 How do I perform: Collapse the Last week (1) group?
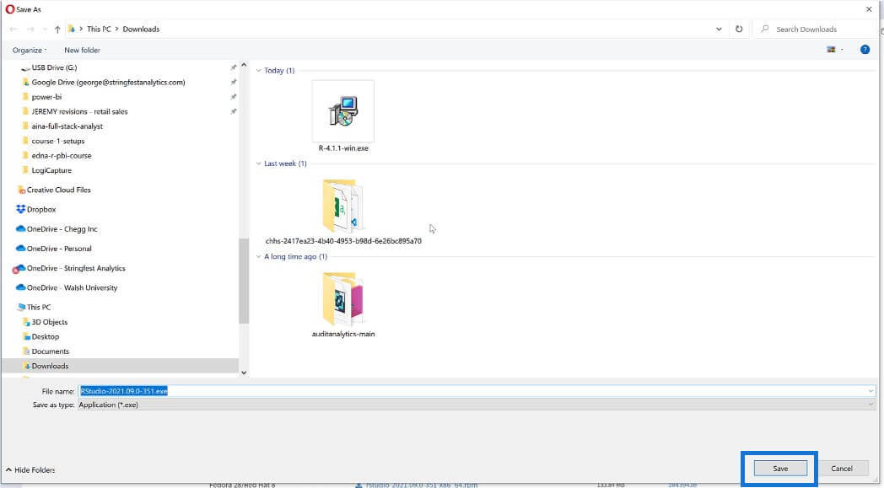point(259,164)
